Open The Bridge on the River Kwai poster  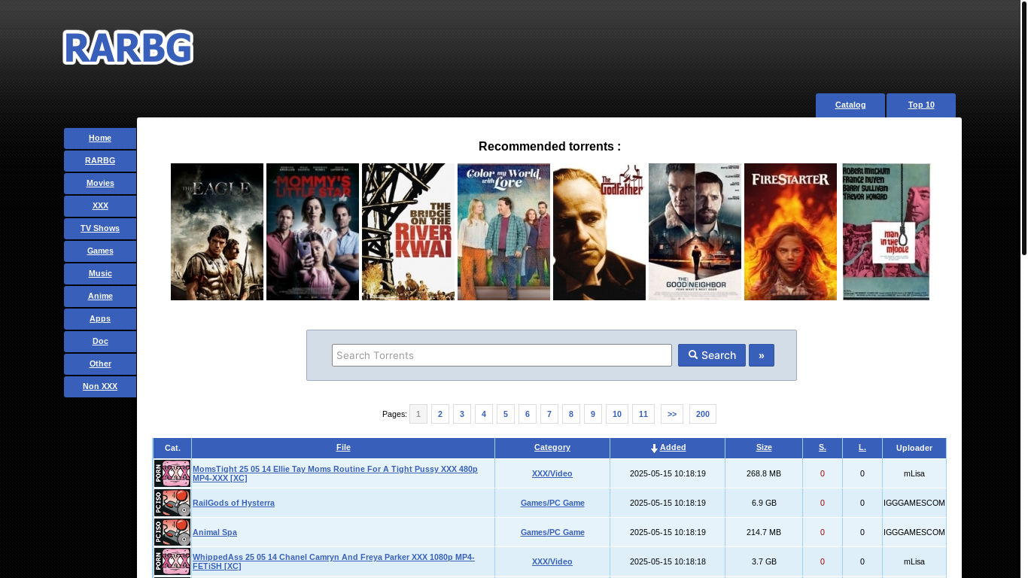point(408,232)
